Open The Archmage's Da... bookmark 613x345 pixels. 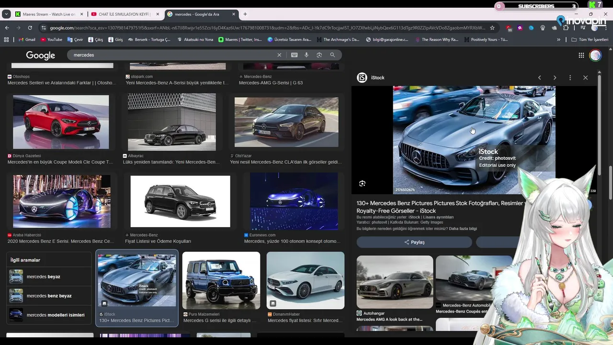(338, 40)
